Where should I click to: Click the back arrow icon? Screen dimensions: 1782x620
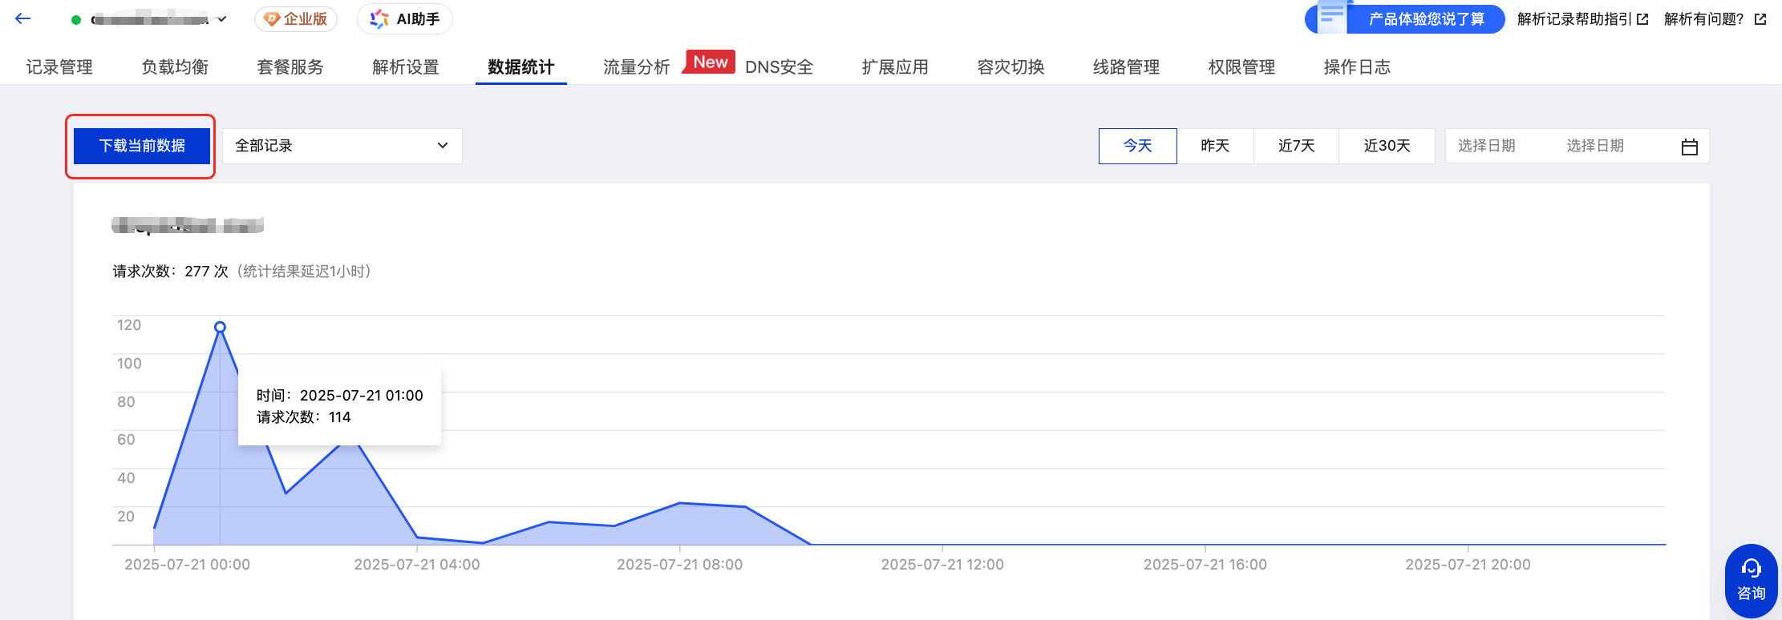23,18
